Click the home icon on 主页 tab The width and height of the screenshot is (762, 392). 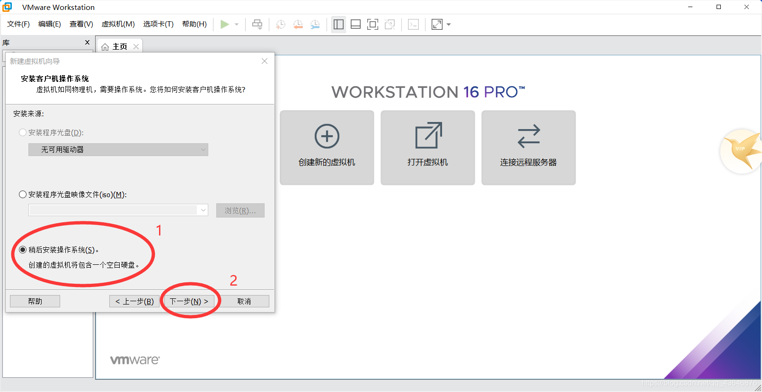coord(105,47)
